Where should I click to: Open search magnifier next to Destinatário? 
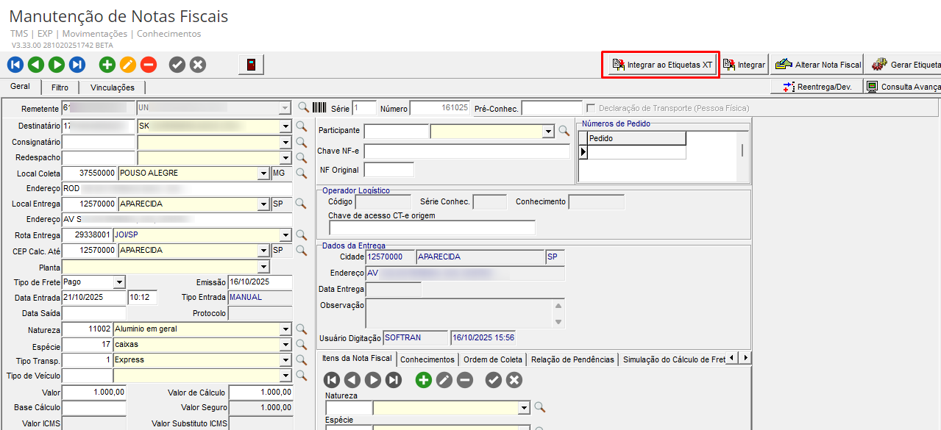pos(302,126)
